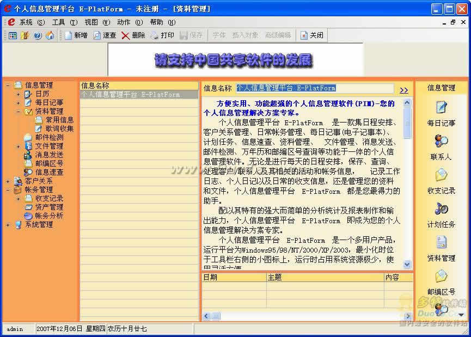The image size is (471, 337).
Task: Select 帐务分析 in the tree
Action: pos(49,216)
